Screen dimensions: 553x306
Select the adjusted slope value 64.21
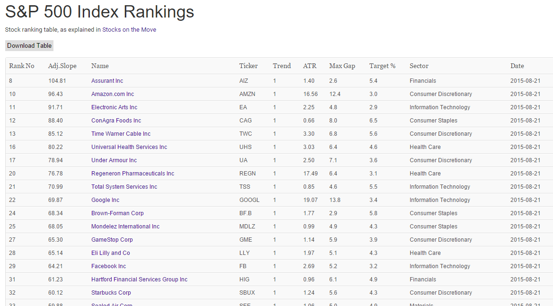pyautogui.click(x=55, y=266)
